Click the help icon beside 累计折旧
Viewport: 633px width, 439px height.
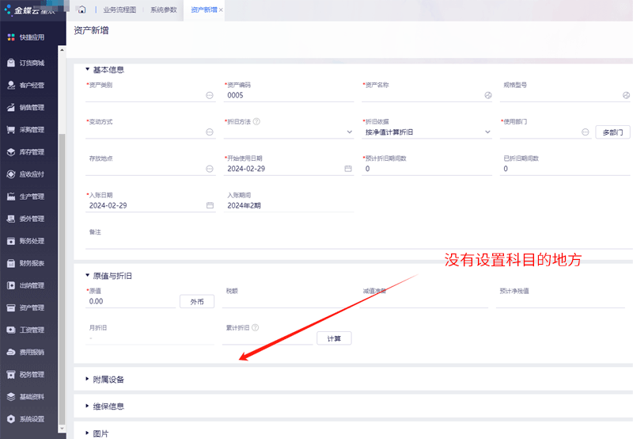(255, 327)
